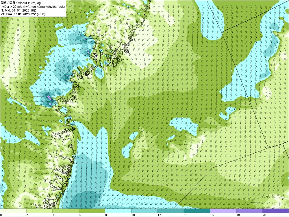The width and height of the screenshot is (289, 217).
Task: Select the 16–18 m/s lavender swatch
Action: coord(223,211)
